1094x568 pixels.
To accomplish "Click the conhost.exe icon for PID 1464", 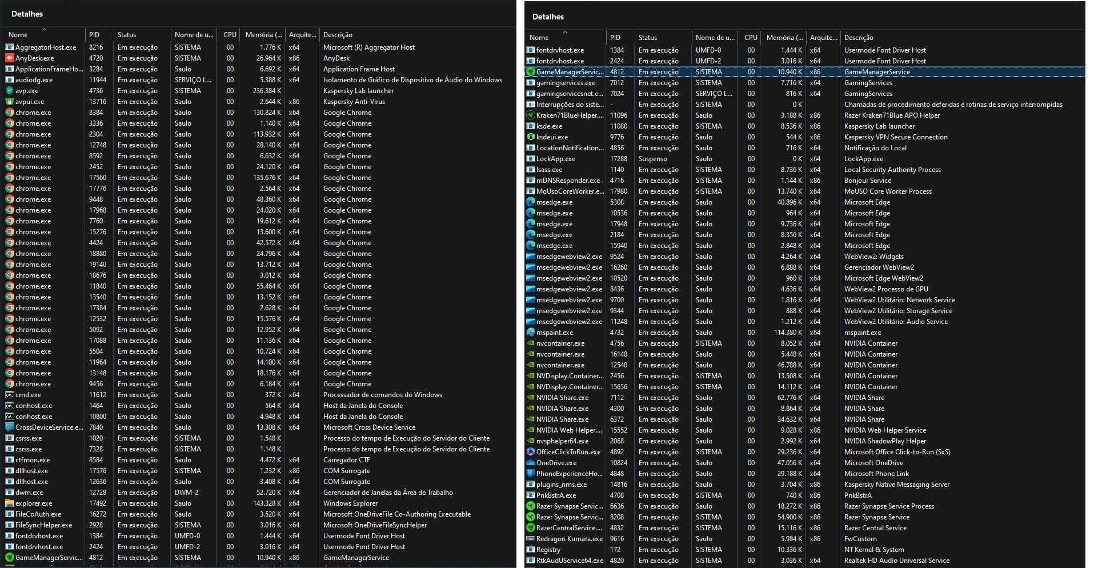I will tap(10, 406).
